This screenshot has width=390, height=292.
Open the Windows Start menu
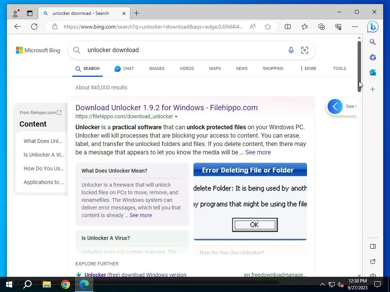point(9,284)
